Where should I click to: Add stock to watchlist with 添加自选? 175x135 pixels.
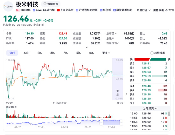(x=51, y=4)
